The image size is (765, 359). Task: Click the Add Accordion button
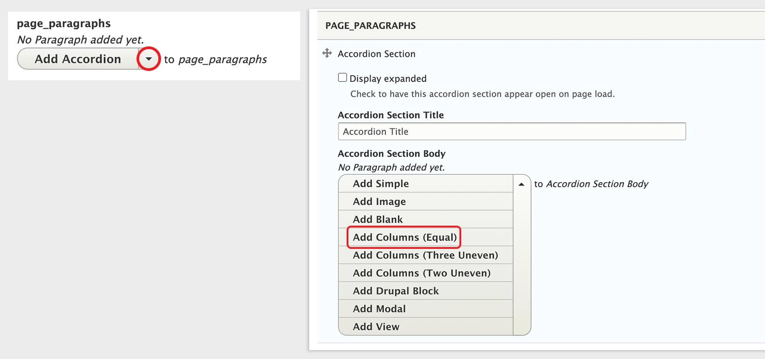coord(78,59)
